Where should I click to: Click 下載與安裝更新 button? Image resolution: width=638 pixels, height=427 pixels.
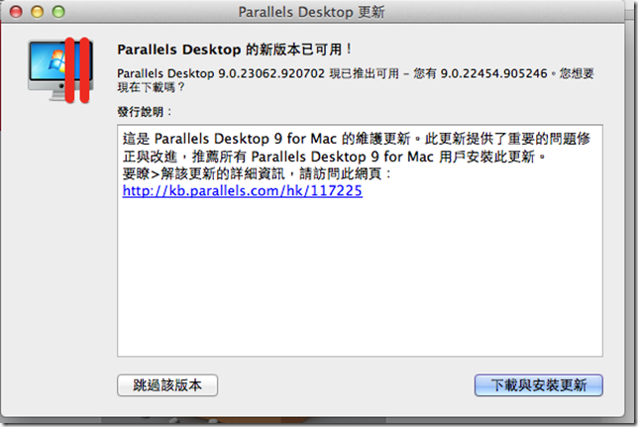pos(538,385)
